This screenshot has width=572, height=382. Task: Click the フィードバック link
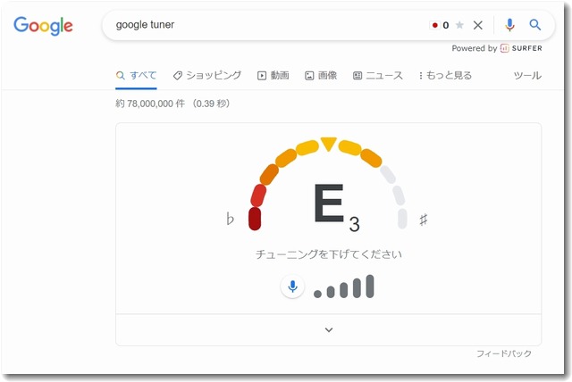pyautogui.click(x=504, y=353)
